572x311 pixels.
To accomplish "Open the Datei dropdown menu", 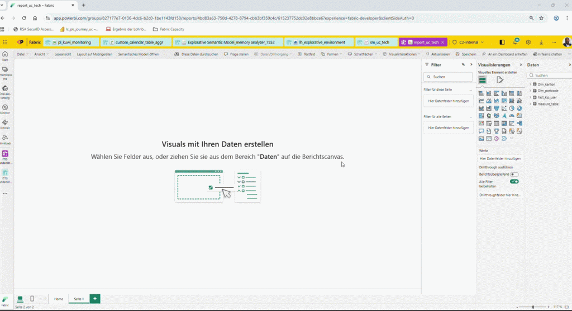I will click(x=22, y=54).
